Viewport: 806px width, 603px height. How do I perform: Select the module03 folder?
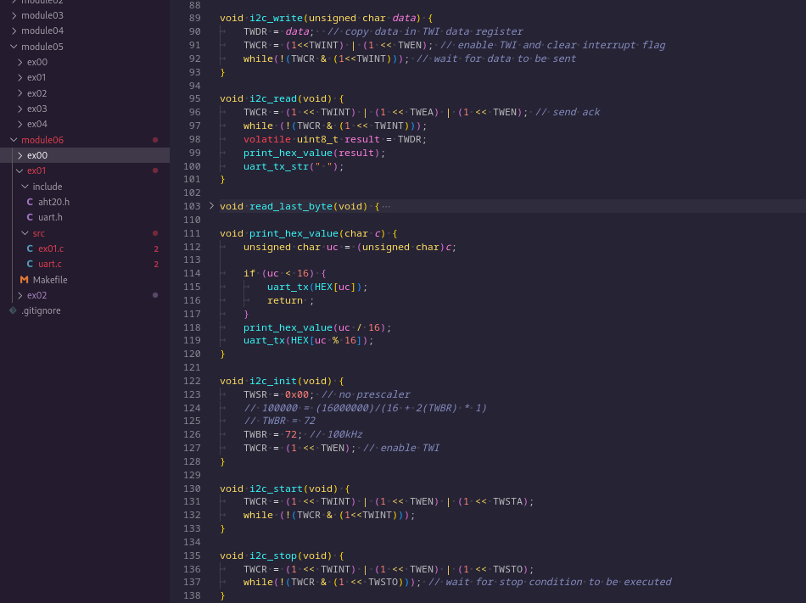coord(42,15)
